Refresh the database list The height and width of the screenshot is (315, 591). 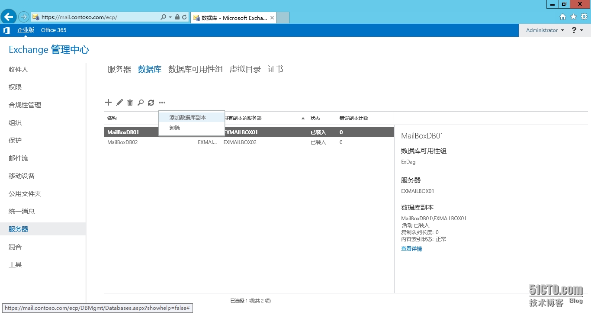pos(151,102)
